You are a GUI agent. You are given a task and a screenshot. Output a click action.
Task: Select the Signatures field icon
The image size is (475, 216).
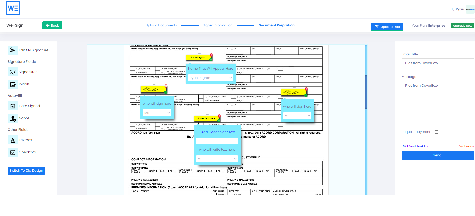[x=13, y=72]
